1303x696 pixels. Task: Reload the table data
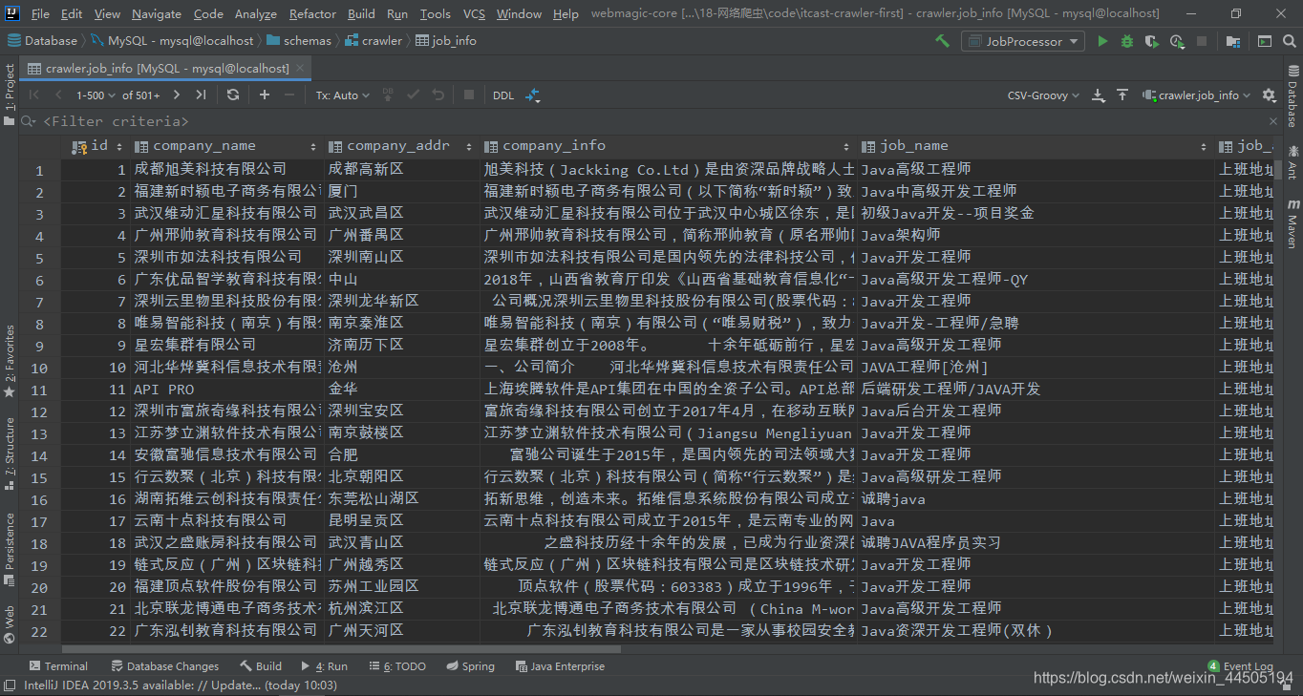[x=233, y=95]
